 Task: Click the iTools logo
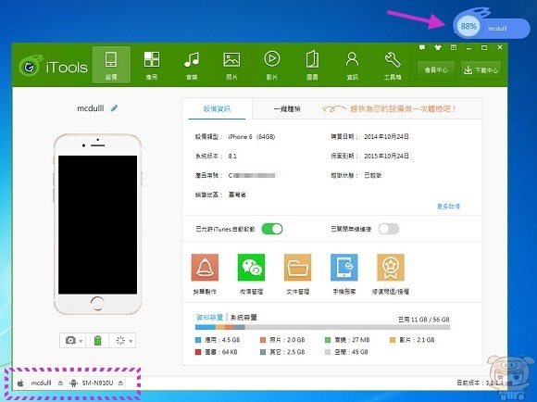(54, 66)
